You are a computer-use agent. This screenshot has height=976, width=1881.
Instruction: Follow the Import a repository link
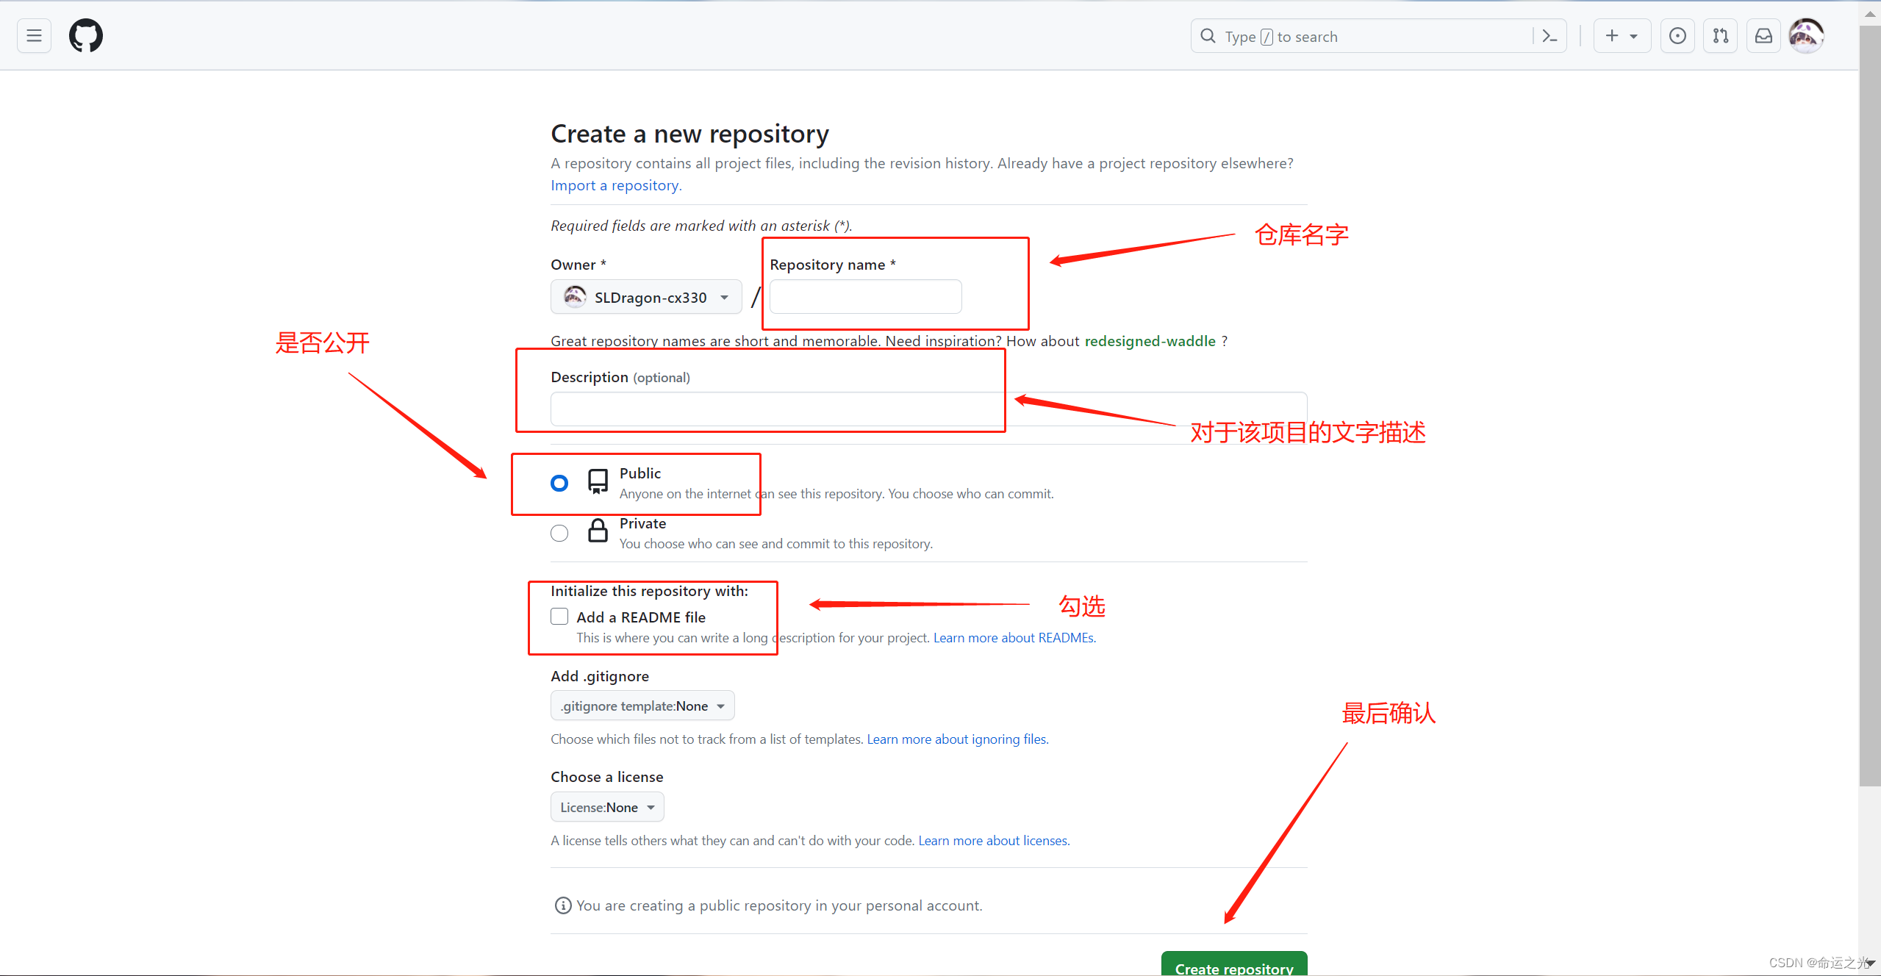[x=616, y=185]
